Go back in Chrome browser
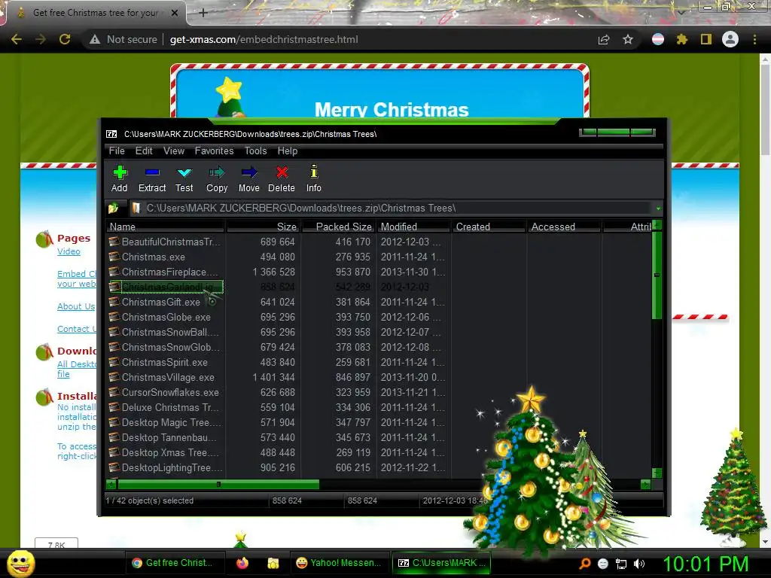Image resolution: width=771 pixels, height=578 pixels. pyautogui.click(x=17, y=39)
